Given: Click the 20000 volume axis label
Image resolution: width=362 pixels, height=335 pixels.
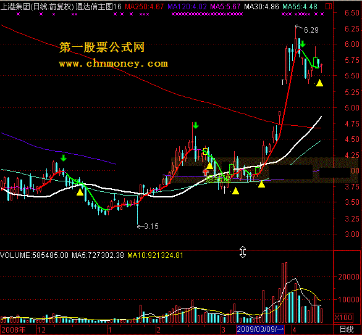Looking at the screenshot, I should point(348,276).
